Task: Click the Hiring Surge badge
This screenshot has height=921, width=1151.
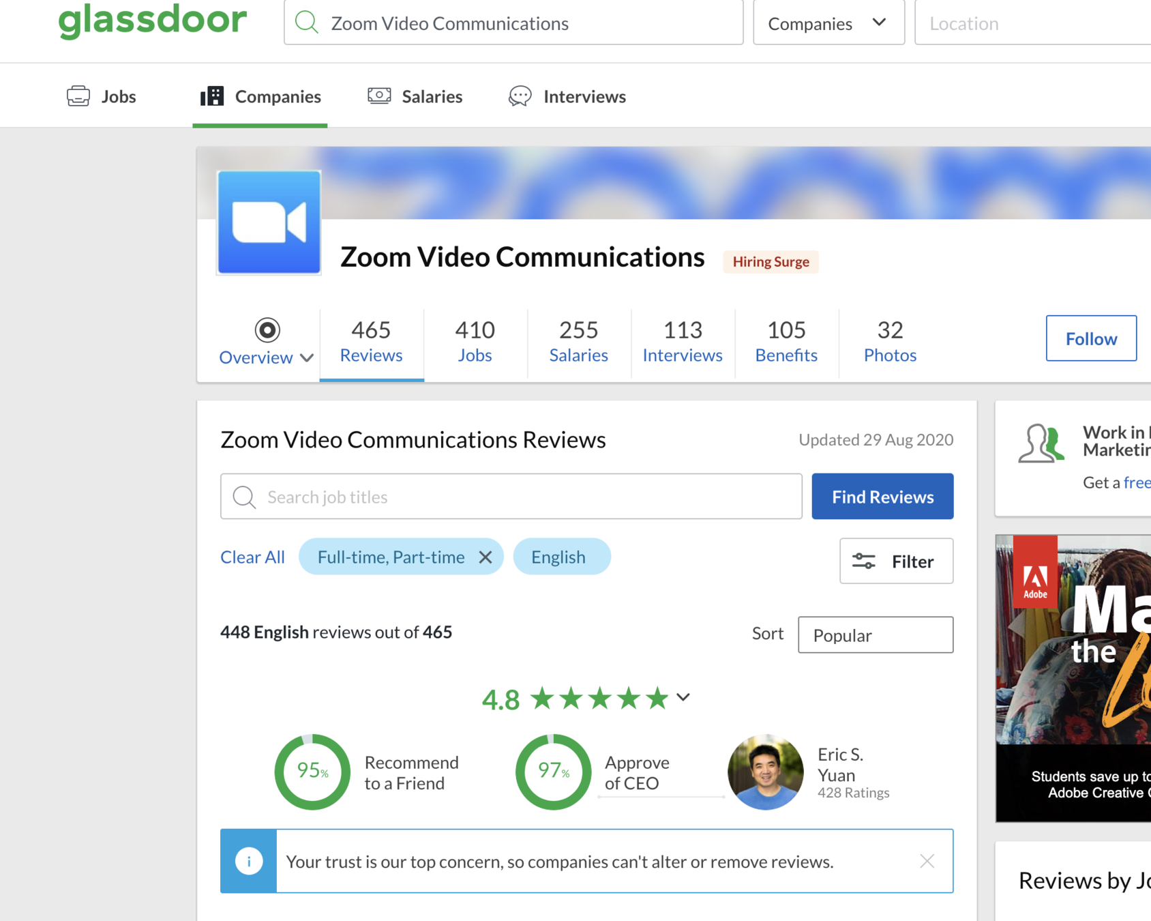Action: coord(771,262)
